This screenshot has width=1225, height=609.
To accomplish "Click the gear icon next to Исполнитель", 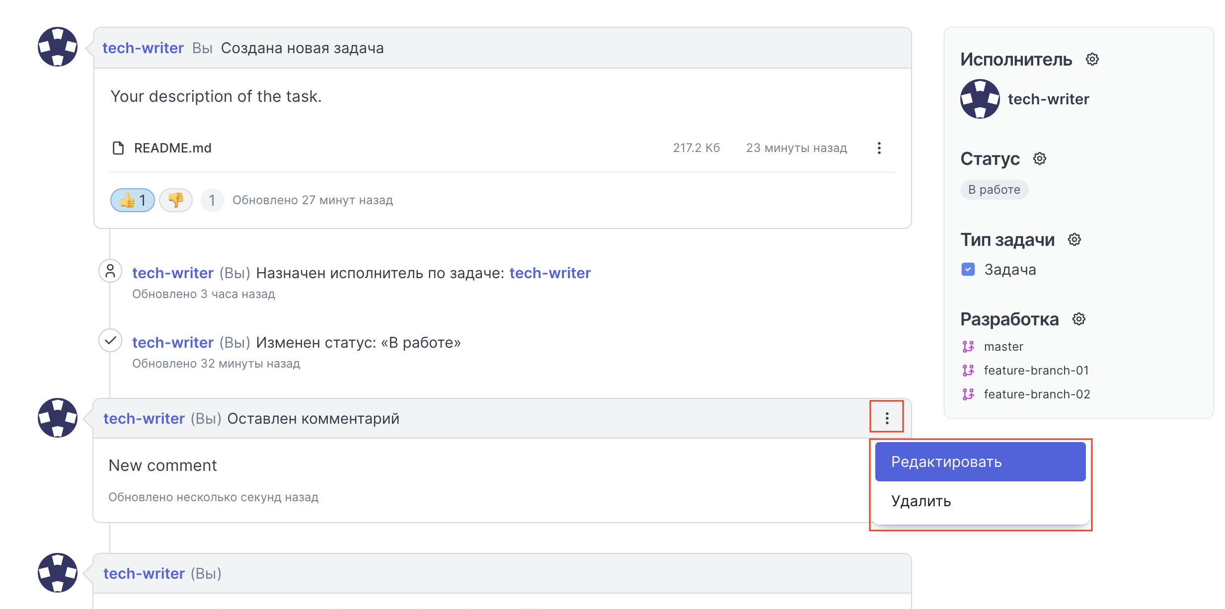I will coord(1092,59).
